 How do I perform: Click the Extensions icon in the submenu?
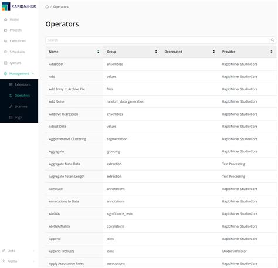tap(11, 84)
